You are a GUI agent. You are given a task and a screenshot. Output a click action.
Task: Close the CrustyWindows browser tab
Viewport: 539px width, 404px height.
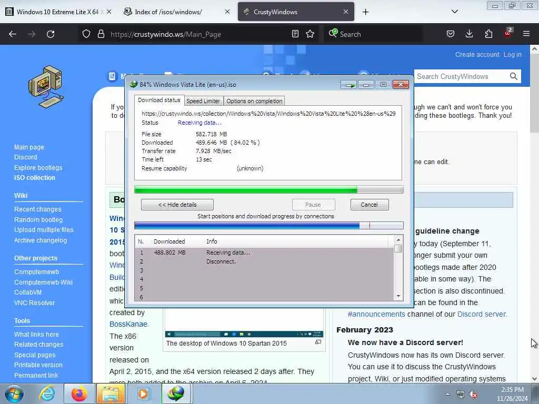pyautogui.click(x=345, y=12)
